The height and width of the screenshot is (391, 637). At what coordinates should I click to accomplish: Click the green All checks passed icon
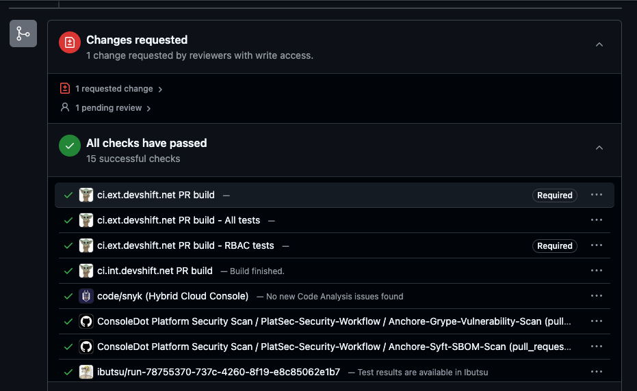click(x=70, y=146)
